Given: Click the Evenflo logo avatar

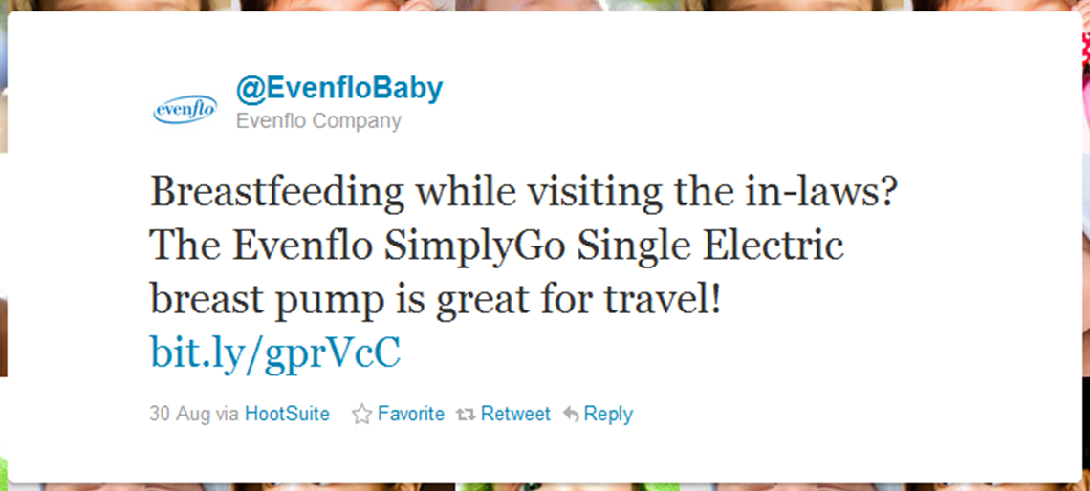Looking at the screenshot, I should pos(185,110).
